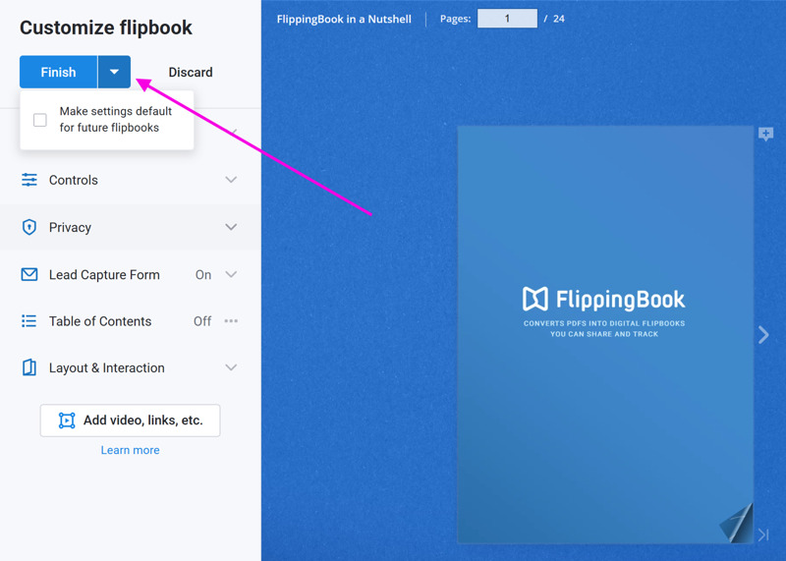Click the Privacy shield icon
Viewport: 786px width, 561px height.
coord(29,227)
